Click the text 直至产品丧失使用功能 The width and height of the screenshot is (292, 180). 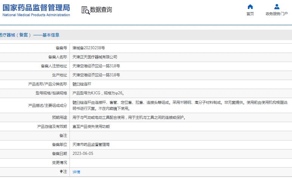tap(91, 127)
